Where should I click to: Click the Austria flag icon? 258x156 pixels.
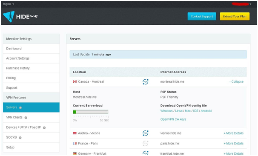point(75,133)
